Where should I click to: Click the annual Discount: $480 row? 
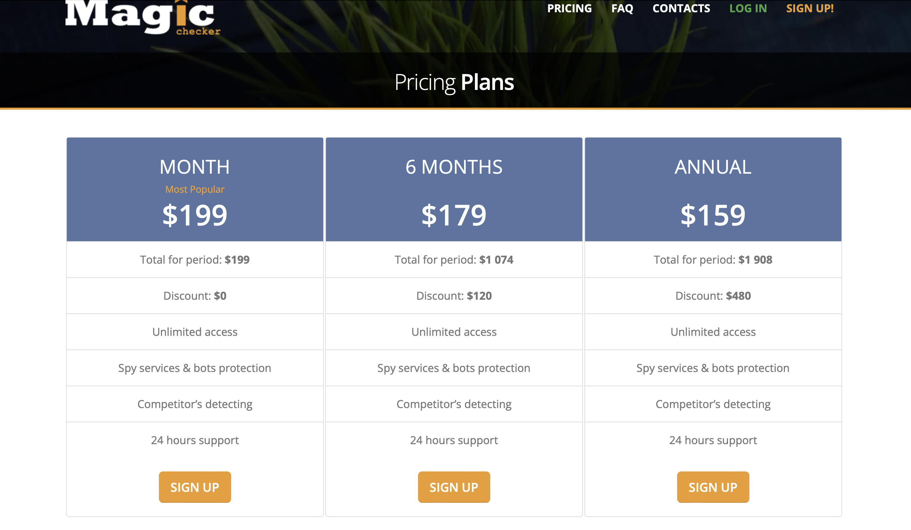click(713, 296)
